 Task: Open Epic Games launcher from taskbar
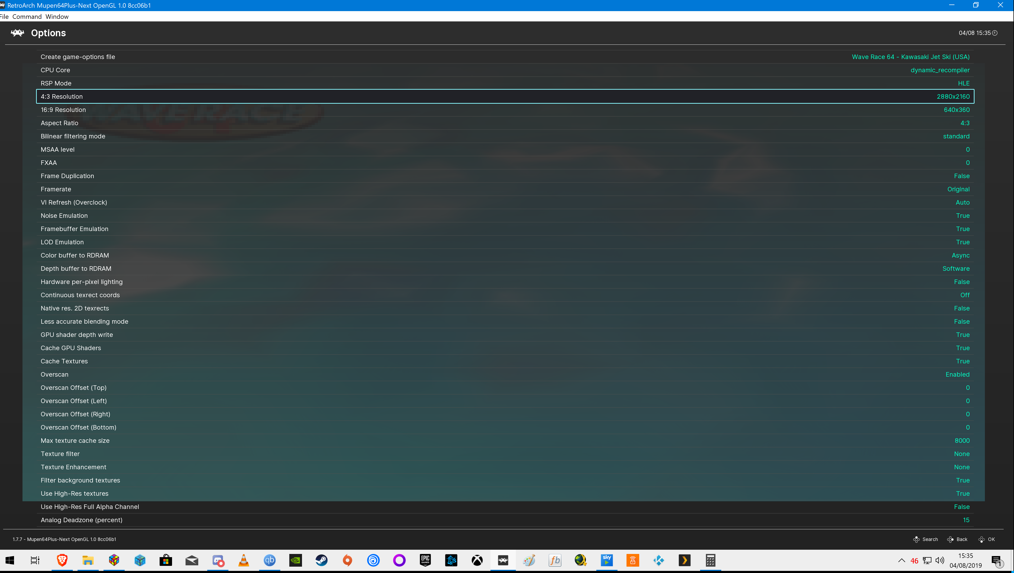tap(426, 560)
